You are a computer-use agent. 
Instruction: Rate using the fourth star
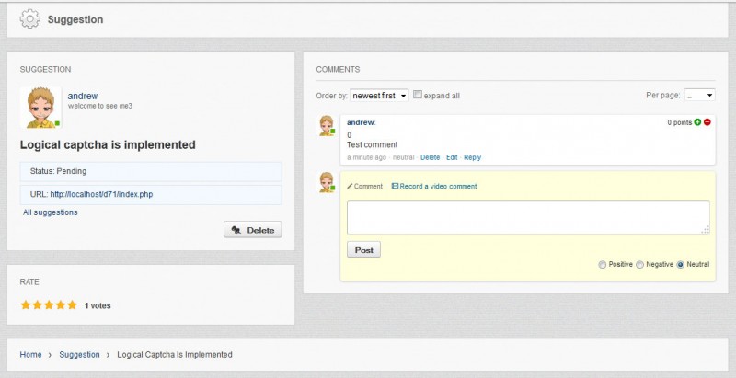[x=61, y=305]
